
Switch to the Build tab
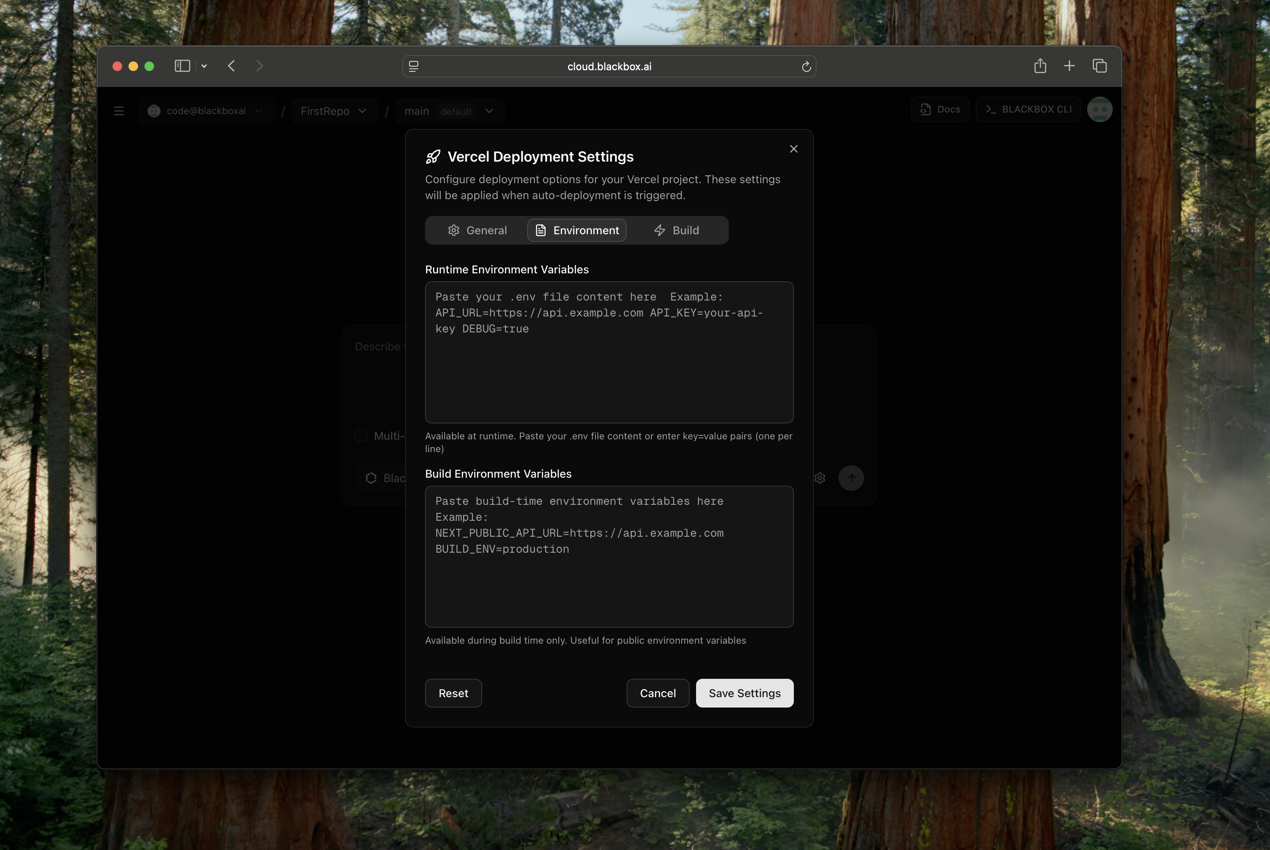pos(677,230)
